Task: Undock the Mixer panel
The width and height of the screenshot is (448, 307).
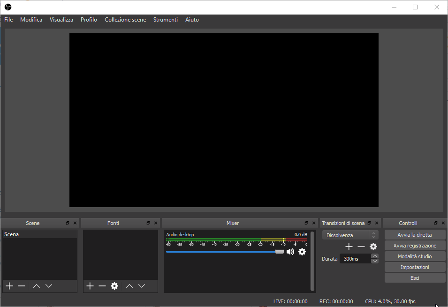Action: tap(306, 223)
